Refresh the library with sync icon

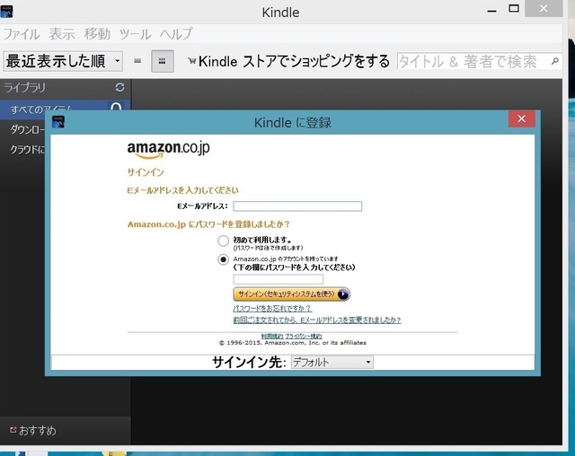(x=119, y=87)
